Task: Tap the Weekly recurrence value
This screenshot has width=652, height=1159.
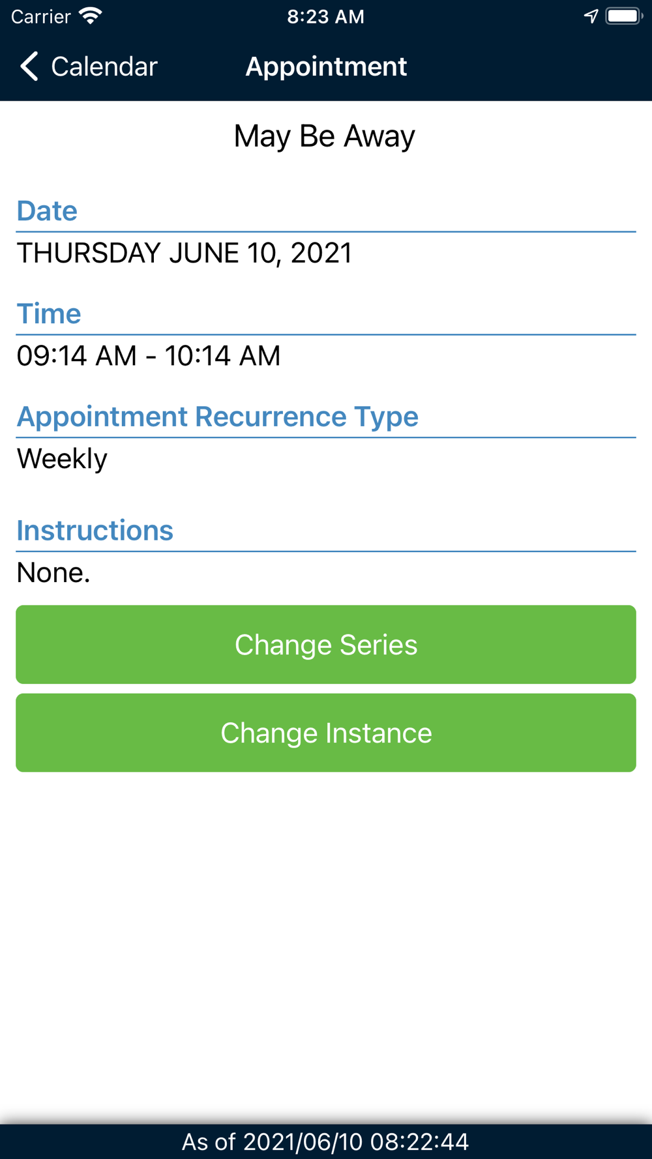Action: coord(62,459)
